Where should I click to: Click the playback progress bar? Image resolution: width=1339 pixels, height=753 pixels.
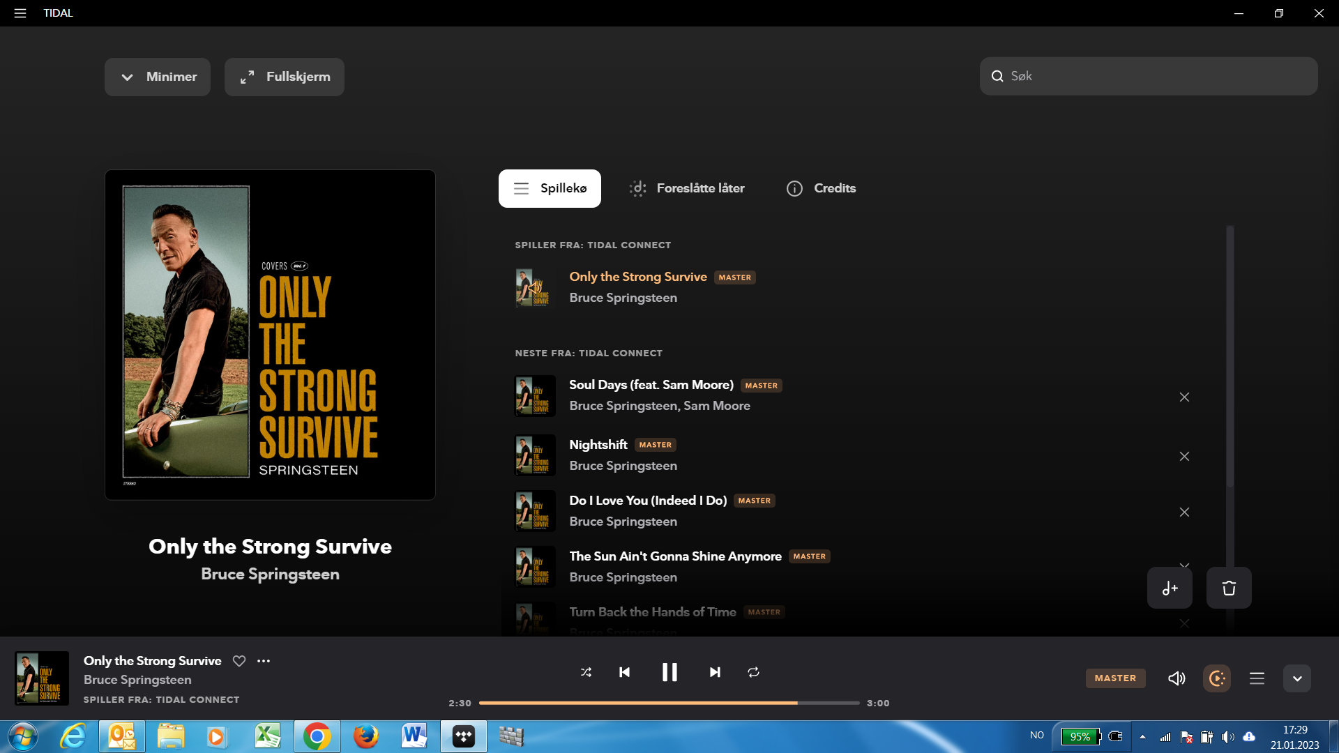tap(669, 703)
